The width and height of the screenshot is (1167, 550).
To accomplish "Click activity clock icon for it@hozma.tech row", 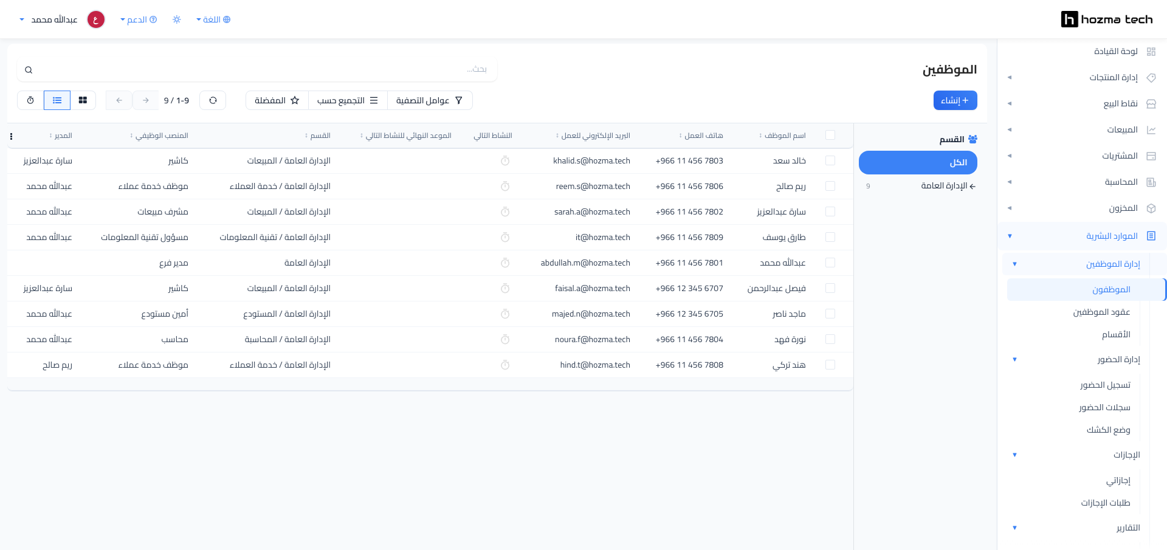I will click(505, 238).
